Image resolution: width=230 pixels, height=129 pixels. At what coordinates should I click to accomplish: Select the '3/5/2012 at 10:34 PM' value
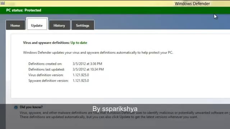click(x=88, y=69)
